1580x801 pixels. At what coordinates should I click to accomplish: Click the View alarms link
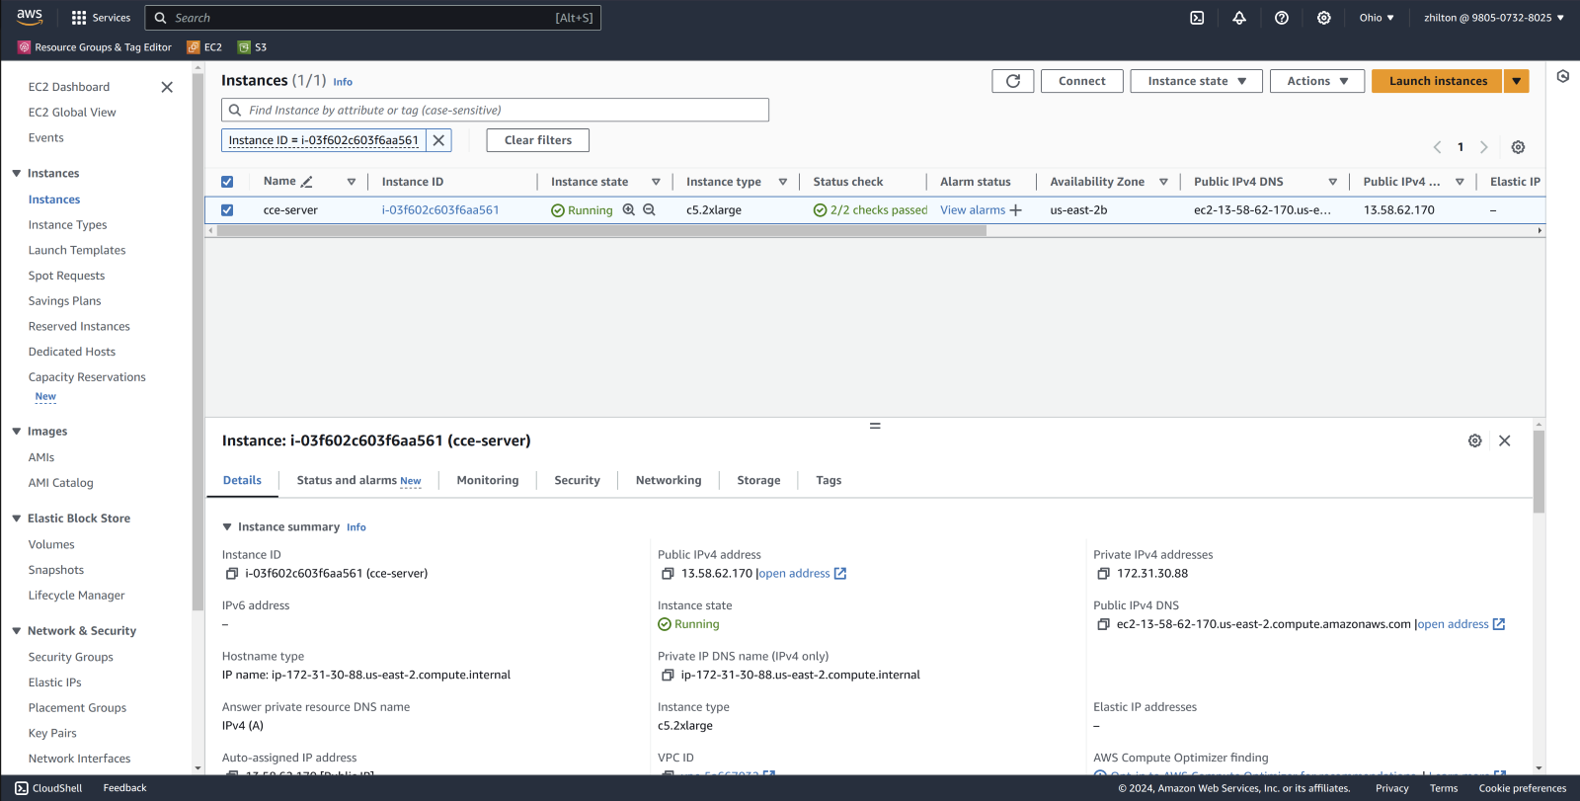[973, 210]
